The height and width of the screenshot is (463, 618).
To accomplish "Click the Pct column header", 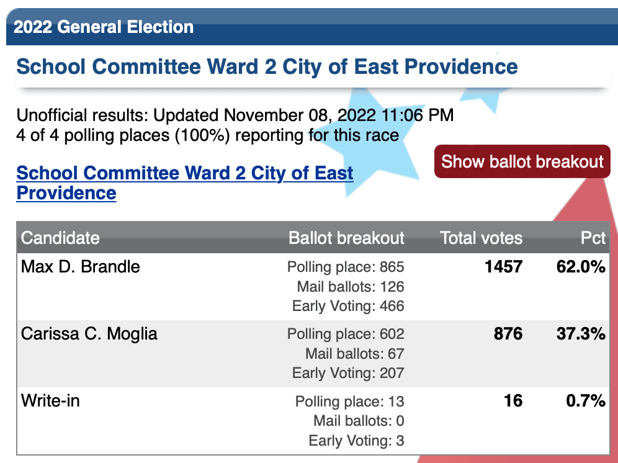I will [593, 238].
